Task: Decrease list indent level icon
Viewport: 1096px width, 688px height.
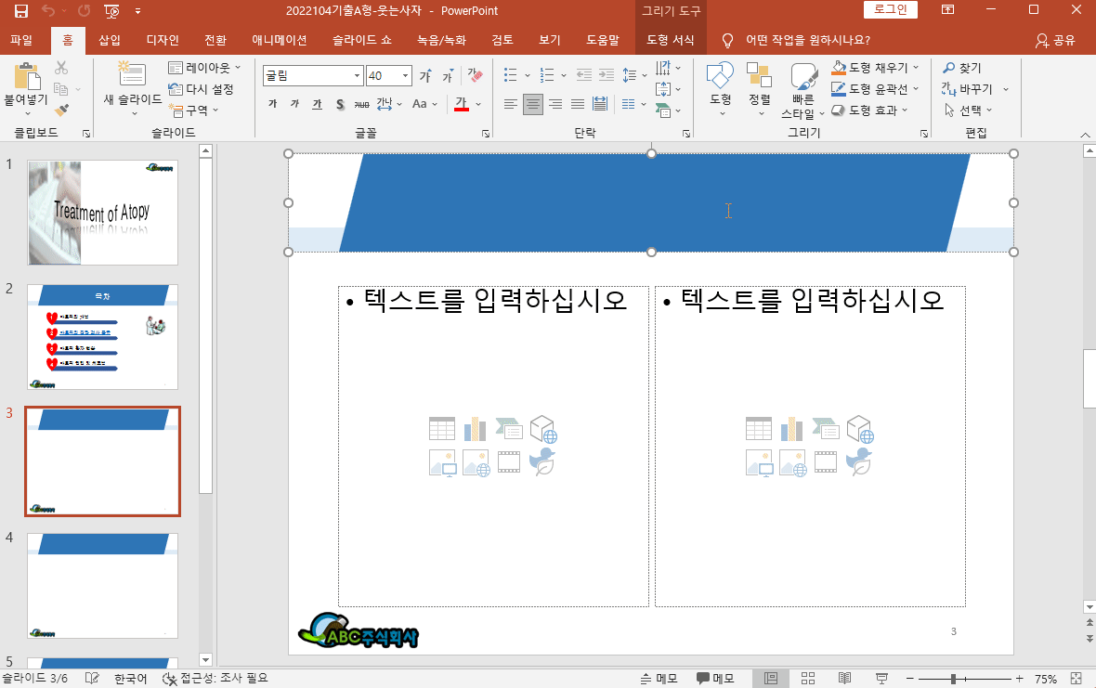Action: 583,74
